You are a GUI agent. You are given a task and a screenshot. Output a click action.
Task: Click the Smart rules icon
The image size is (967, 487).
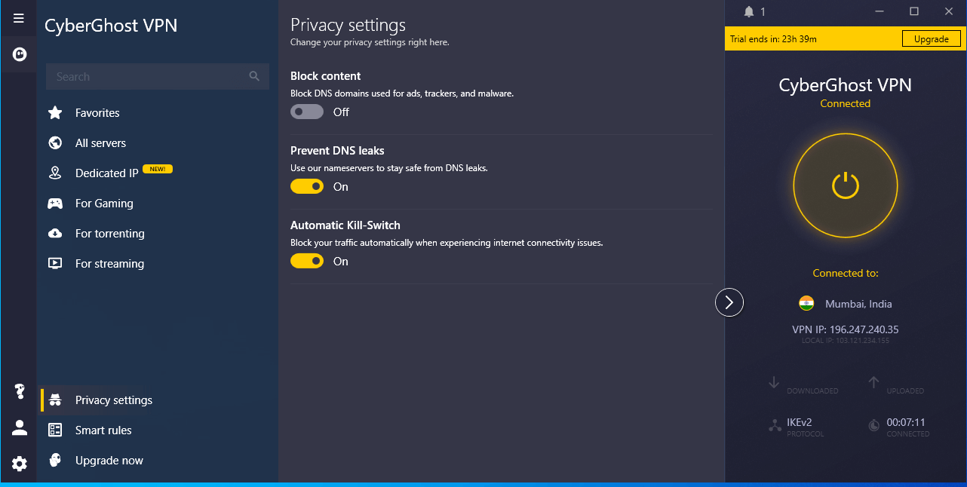click(55, 430)
